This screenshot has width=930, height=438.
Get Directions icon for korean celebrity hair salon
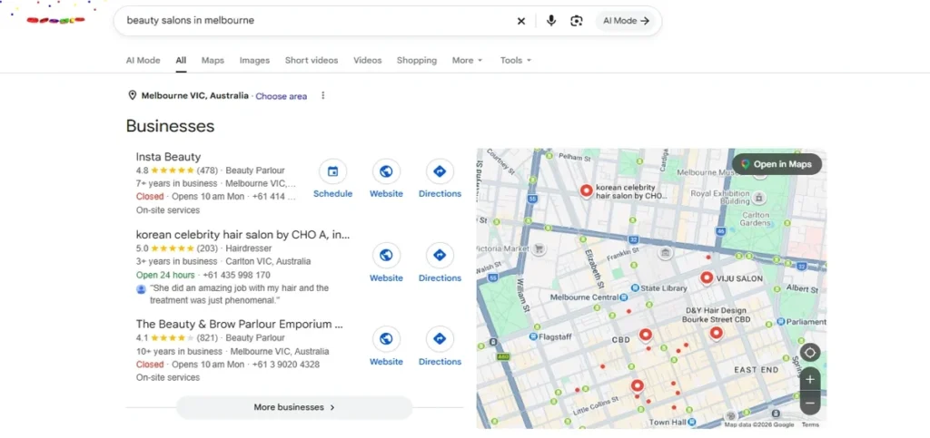(x=440, y=256)
